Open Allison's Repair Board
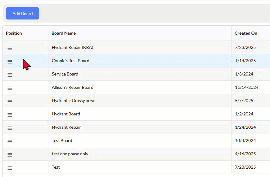270x177 pixels. point(73,87)
